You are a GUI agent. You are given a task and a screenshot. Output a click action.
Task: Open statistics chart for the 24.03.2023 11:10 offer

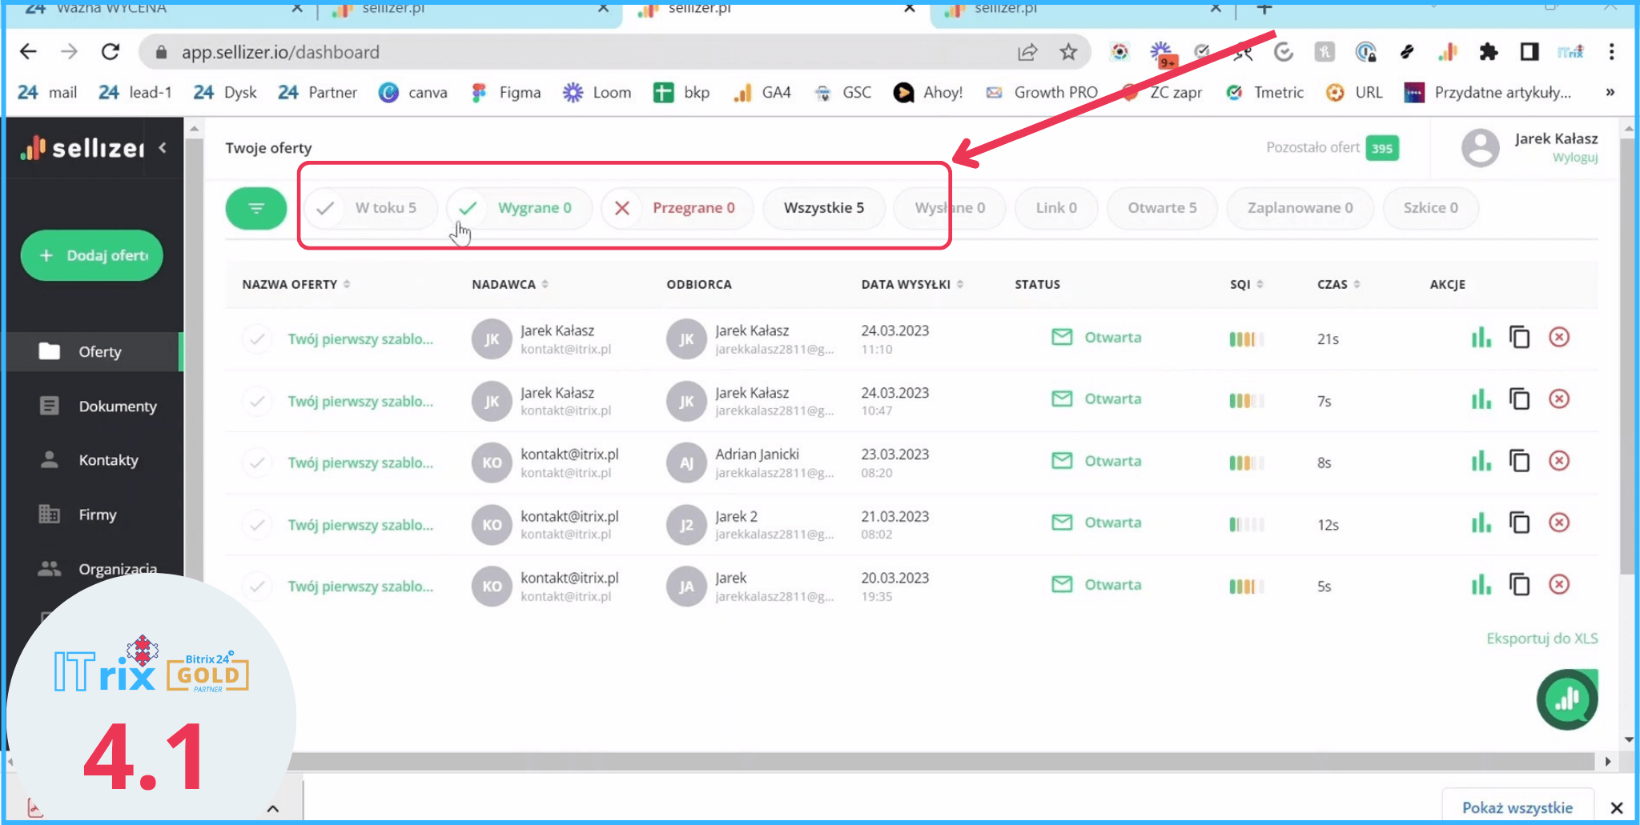(x=1481, y=338)
